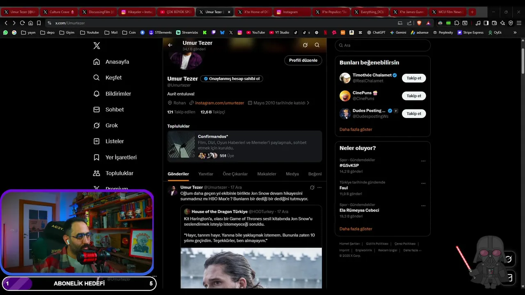Toggle browser sidebar panel icon

[x=486, y=23]
